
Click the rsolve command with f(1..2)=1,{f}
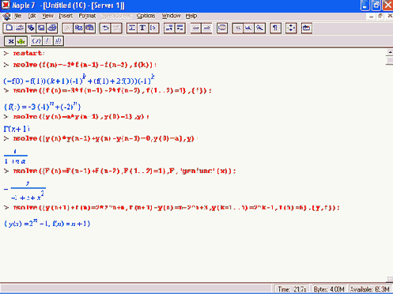point(112,91)
